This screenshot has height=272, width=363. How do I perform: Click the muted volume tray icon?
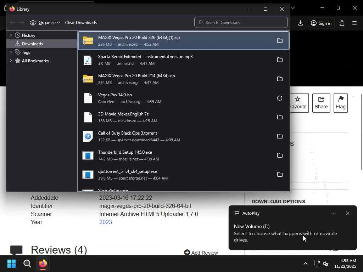326,263
